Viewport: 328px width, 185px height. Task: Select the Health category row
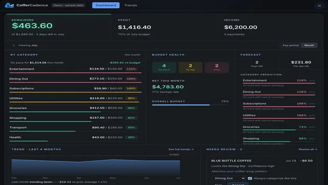click(75, 138)
